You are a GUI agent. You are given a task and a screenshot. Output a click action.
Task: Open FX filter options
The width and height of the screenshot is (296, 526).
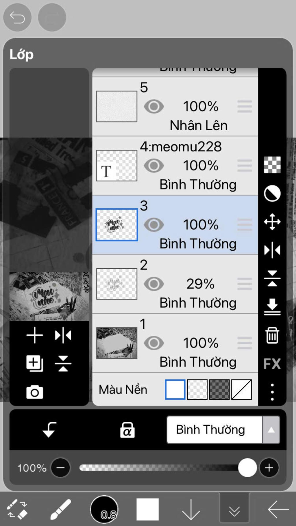pos(272,364)
